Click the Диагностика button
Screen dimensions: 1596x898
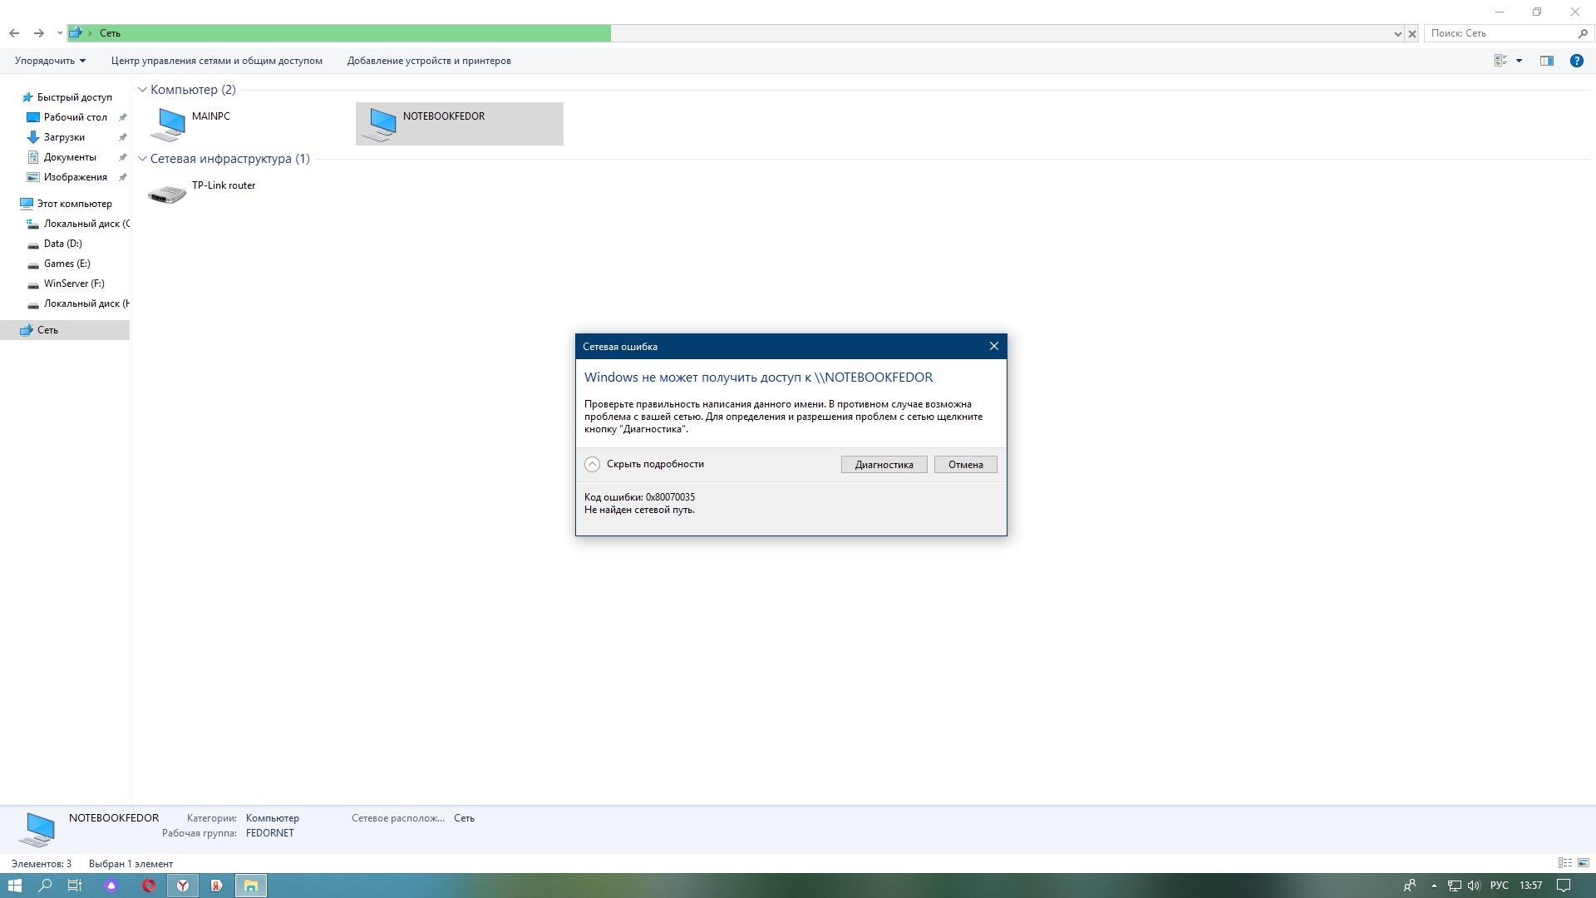coord(884,465)
